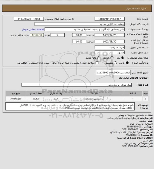Click the delivery city field مشهد
The image size is (154, 169).
click(110, 53)
